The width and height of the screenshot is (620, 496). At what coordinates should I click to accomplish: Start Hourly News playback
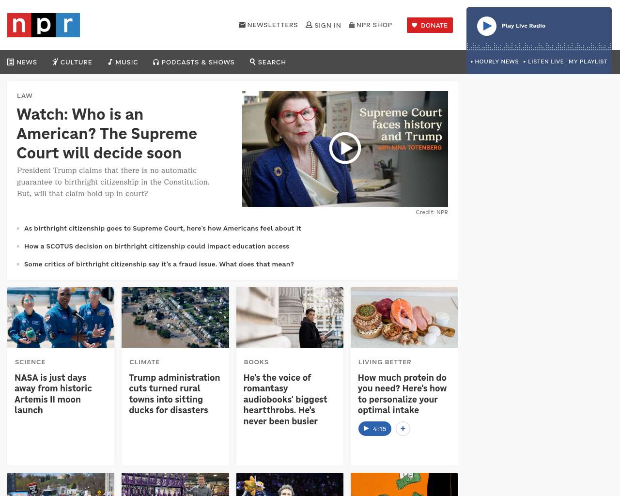495,62
